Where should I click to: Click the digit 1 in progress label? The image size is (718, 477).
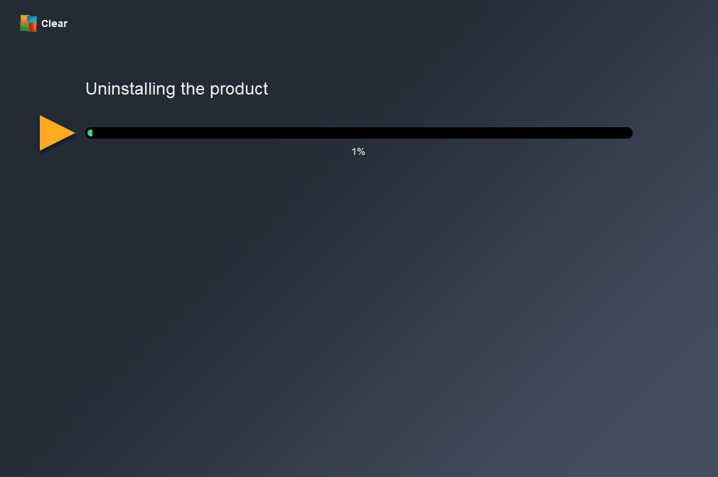tap(353, 151)
